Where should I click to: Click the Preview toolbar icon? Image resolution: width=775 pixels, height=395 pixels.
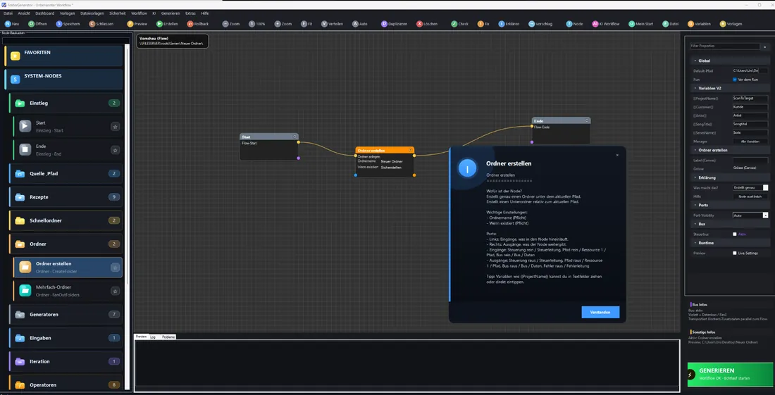[x=130, y=24]
